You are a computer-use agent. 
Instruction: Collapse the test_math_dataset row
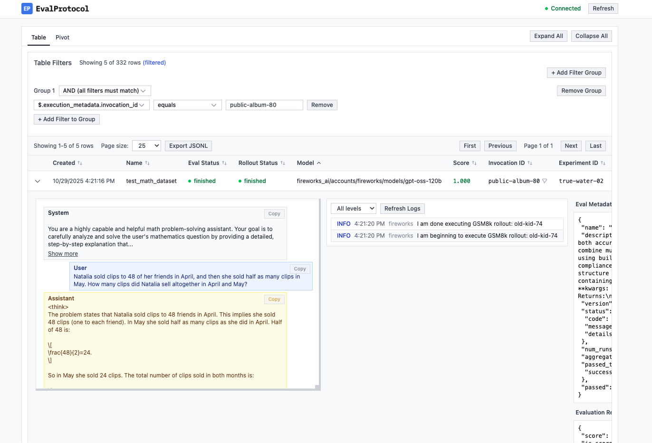(38, 181)
